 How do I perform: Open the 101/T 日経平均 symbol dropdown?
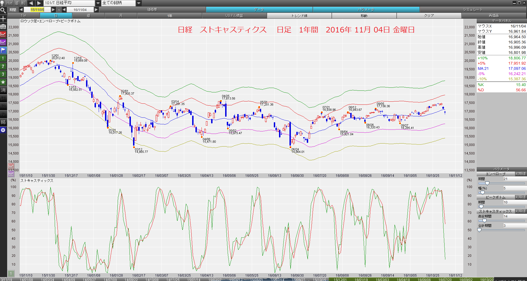tap(98, 3)
